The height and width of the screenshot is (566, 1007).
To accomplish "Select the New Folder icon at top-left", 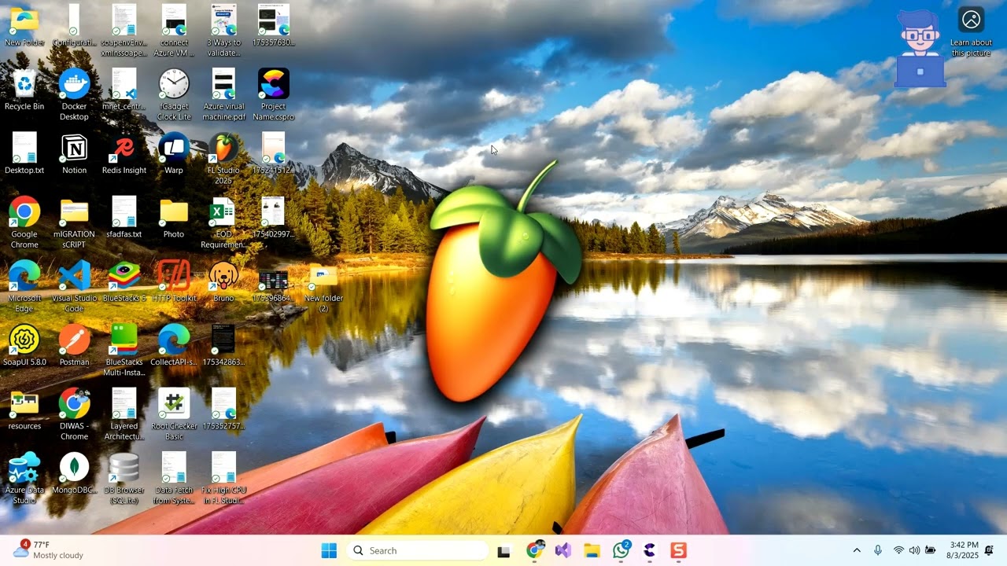I will point(24,20).
